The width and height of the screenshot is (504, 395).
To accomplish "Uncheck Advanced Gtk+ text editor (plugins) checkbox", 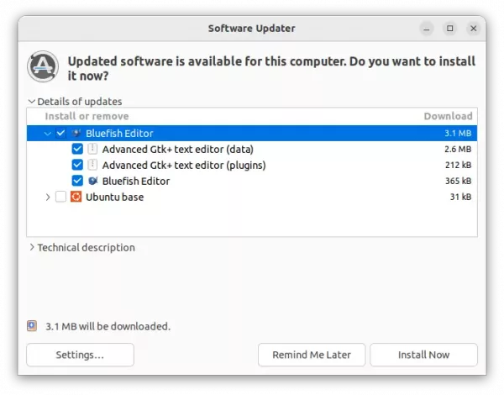I will [x=77, y=165].
